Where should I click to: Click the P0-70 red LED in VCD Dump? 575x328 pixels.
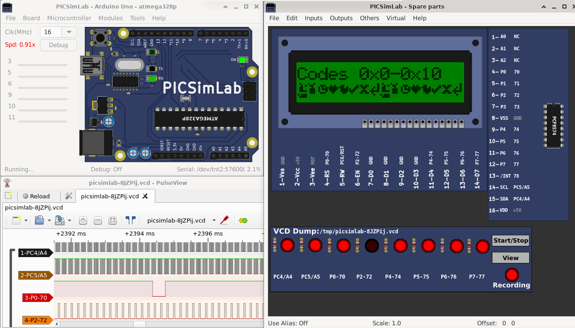click(343, 245)
